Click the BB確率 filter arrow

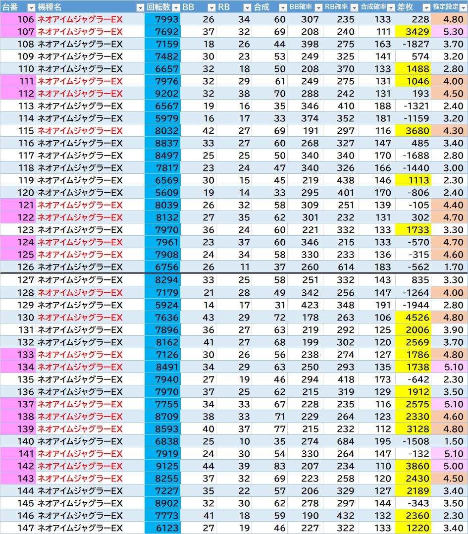[318, 7]
